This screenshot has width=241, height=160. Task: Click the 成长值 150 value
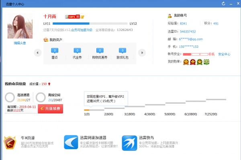coord(44,84)
